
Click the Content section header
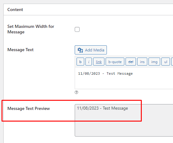pyautogui.click(x=15, y=9)
